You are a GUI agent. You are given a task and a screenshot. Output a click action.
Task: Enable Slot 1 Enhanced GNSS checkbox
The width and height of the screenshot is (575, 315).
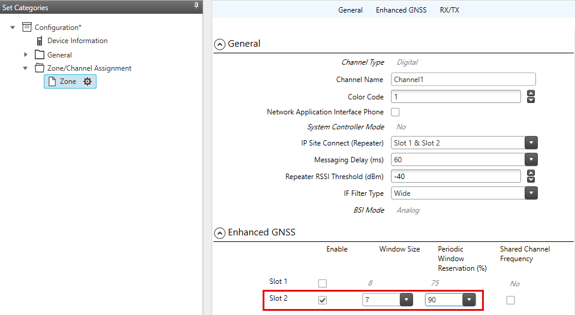coord(323,283)
